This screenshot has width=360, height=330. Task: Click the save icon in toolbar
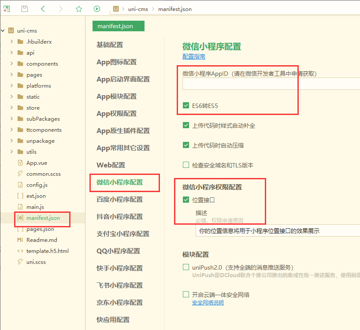(x=25, y=9)
